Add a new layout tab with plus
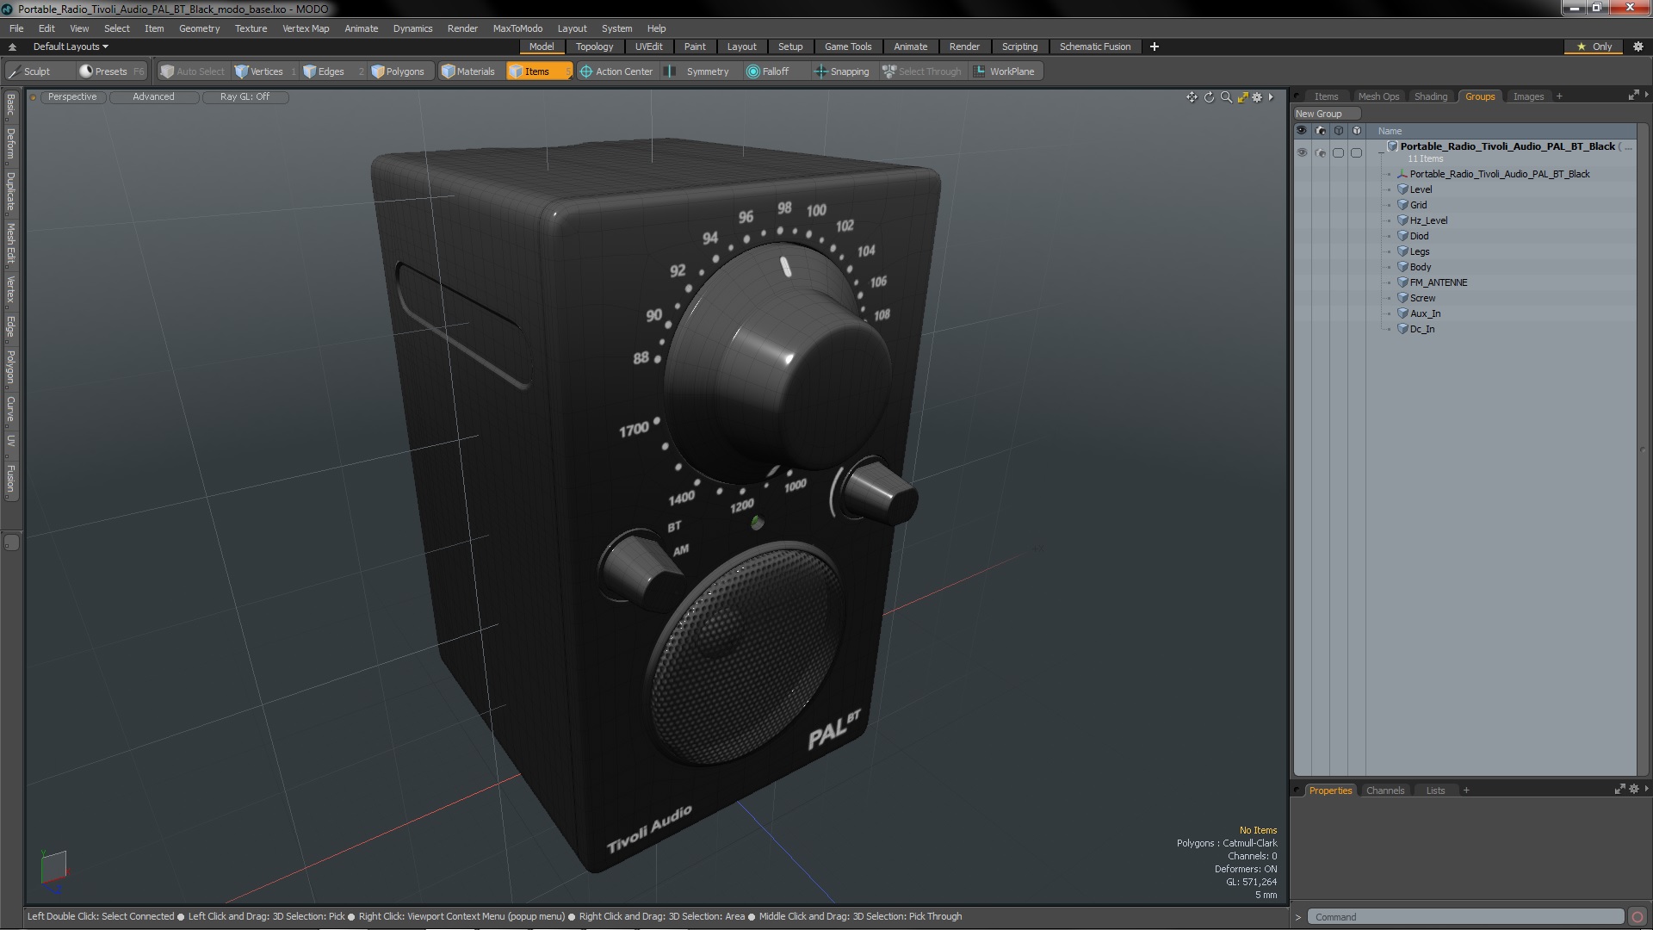1653x930 pixels. (1155, 46)
